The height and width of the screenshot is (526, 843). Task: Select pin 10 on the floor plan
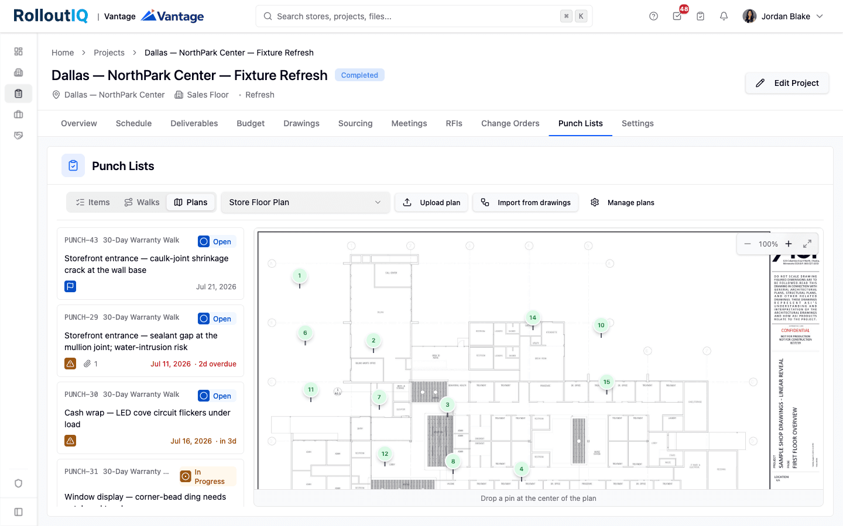[601, 326]
